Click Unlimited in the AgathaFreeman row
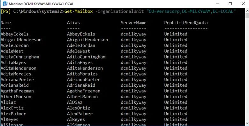Image resolution: width=249 pixels, height=126 pixels. (176, 91)
